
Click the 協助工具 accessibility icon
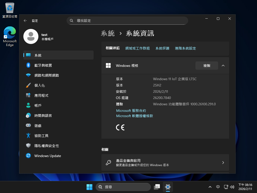coord(28,136)
